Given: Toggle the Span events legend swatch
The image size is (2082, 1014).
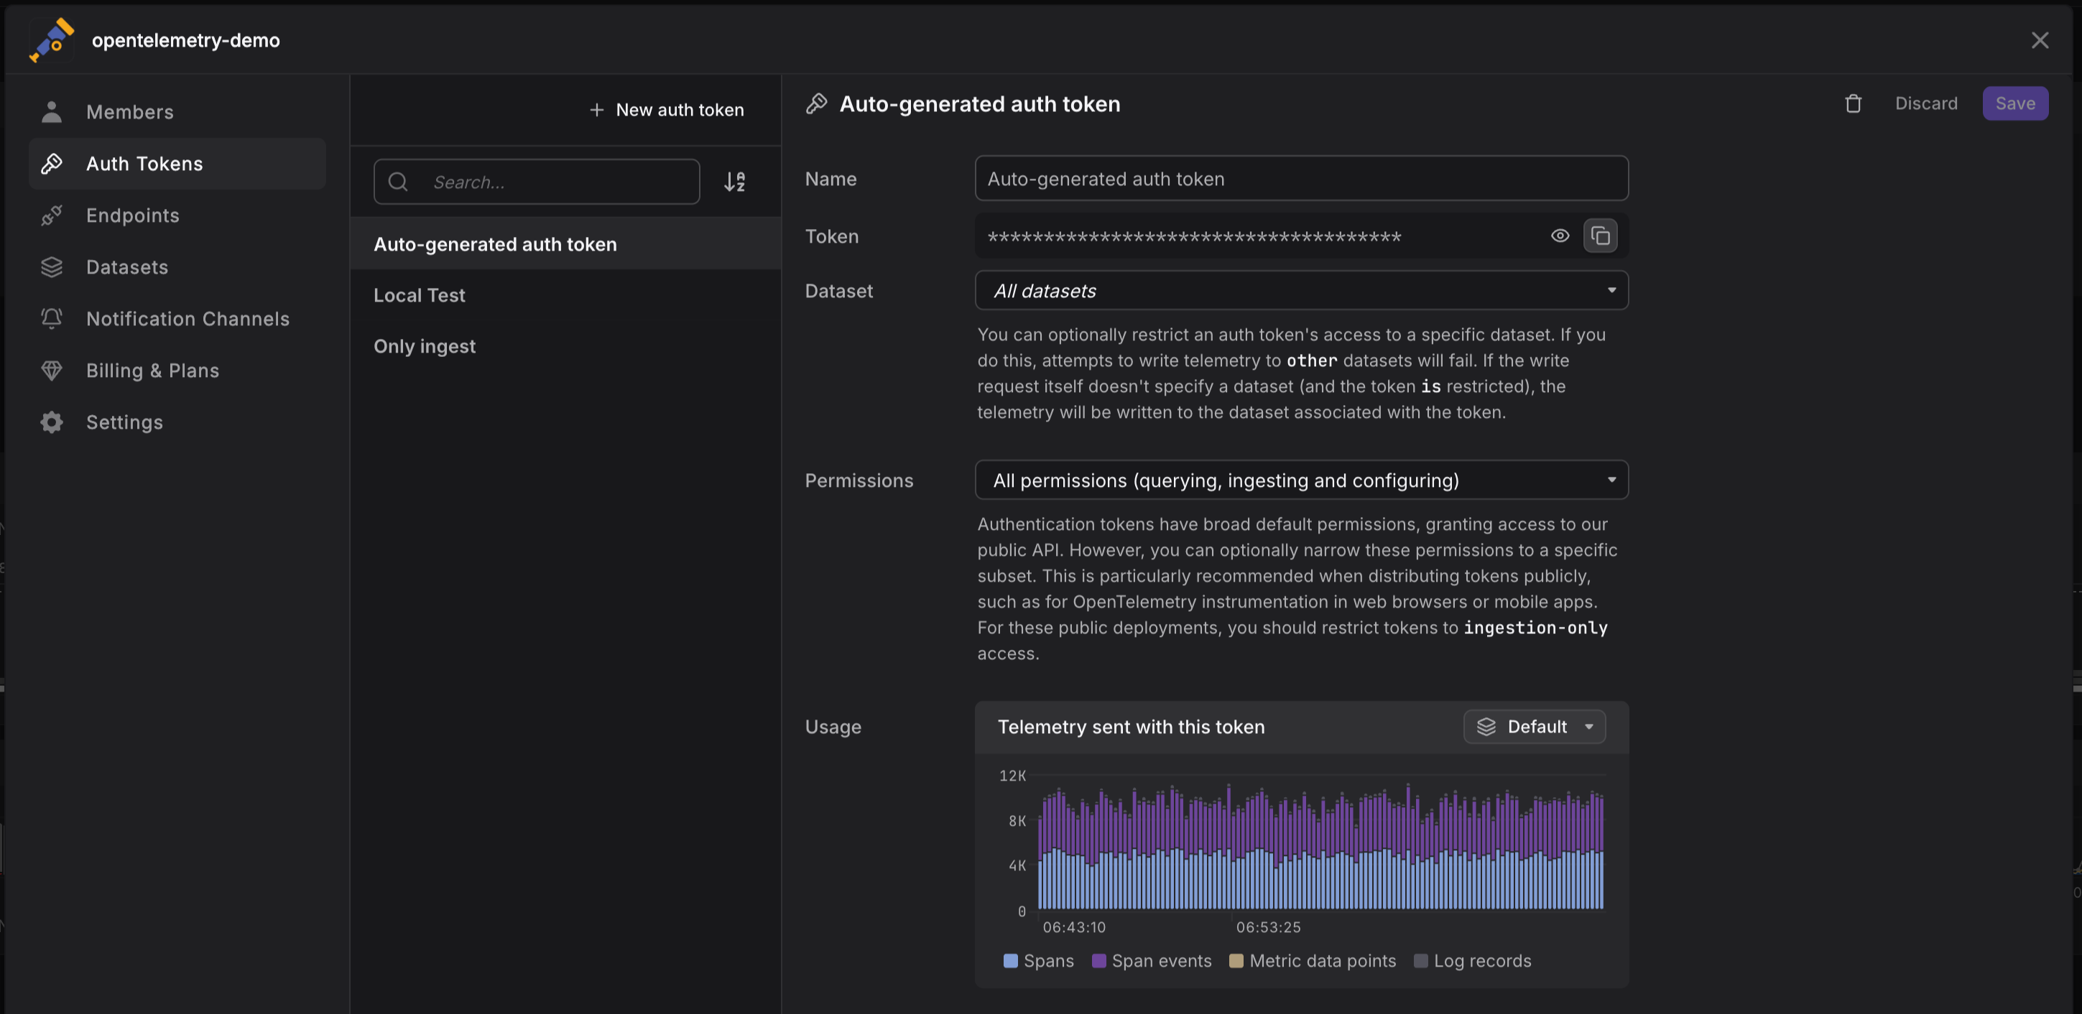Looking at the screenshot, I should point(1098,961).
